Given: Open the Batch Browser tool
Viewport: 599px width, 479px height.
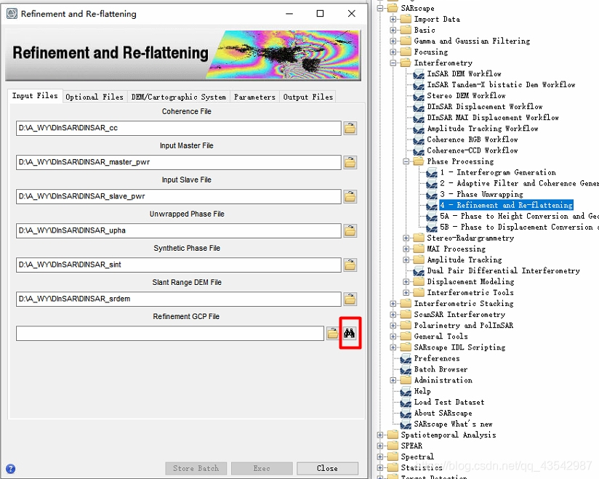Looking at the screenshot, I should (x=441, y=370).
